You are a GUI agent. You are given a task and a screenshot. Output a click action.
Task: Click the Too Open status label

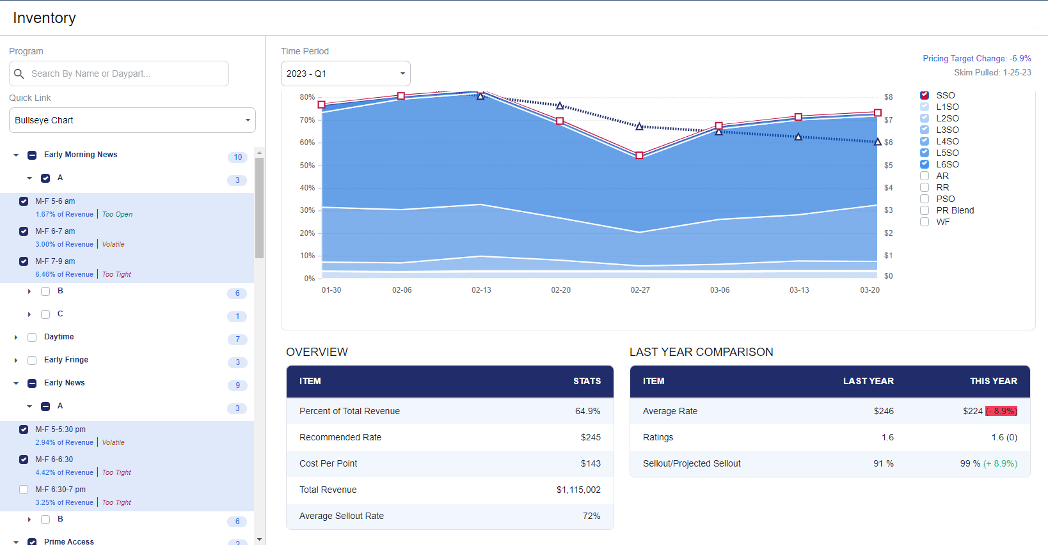[x=118, y=214]
